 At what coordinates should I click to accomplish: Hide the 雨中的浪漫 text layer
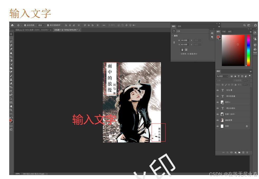[x=217, y=96]
